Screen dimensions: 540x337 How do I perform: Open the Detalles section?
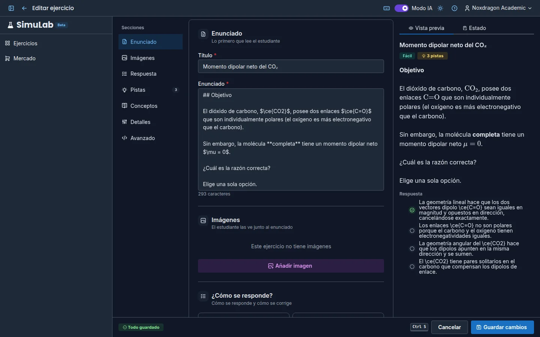tap(150, 122)
